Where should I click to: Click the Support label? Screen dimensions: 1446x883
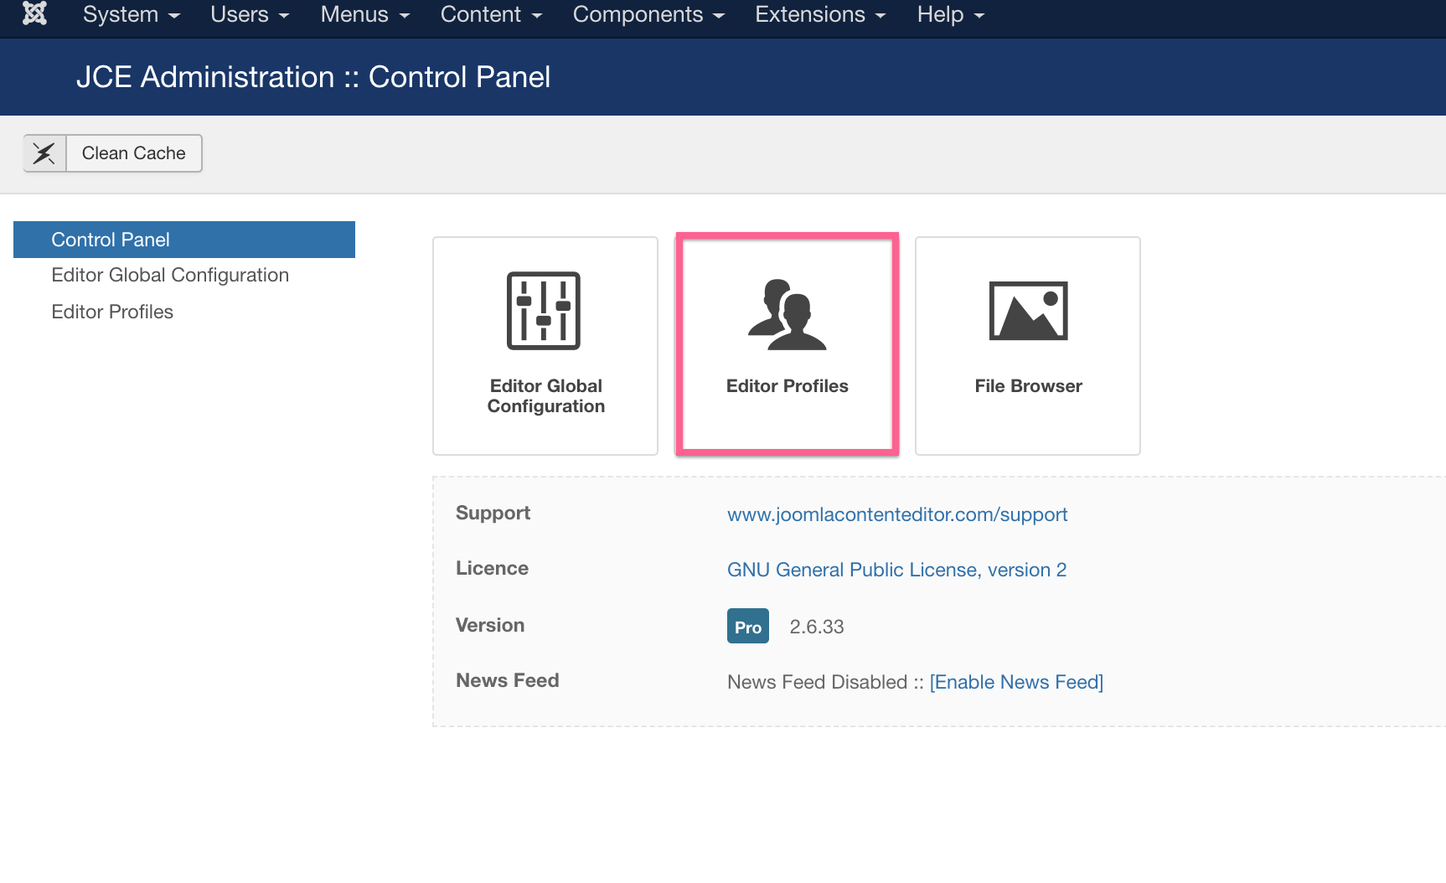coord(493,513)
